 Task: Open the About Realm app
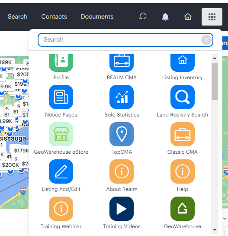(122, 171)
